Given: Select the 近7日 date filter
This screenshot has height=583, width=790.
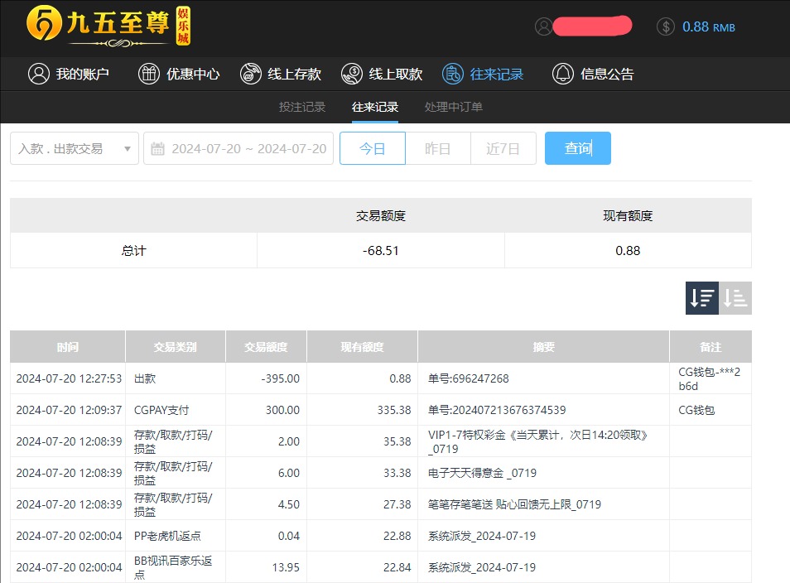Looking at the screenshot, I should 503,148.
